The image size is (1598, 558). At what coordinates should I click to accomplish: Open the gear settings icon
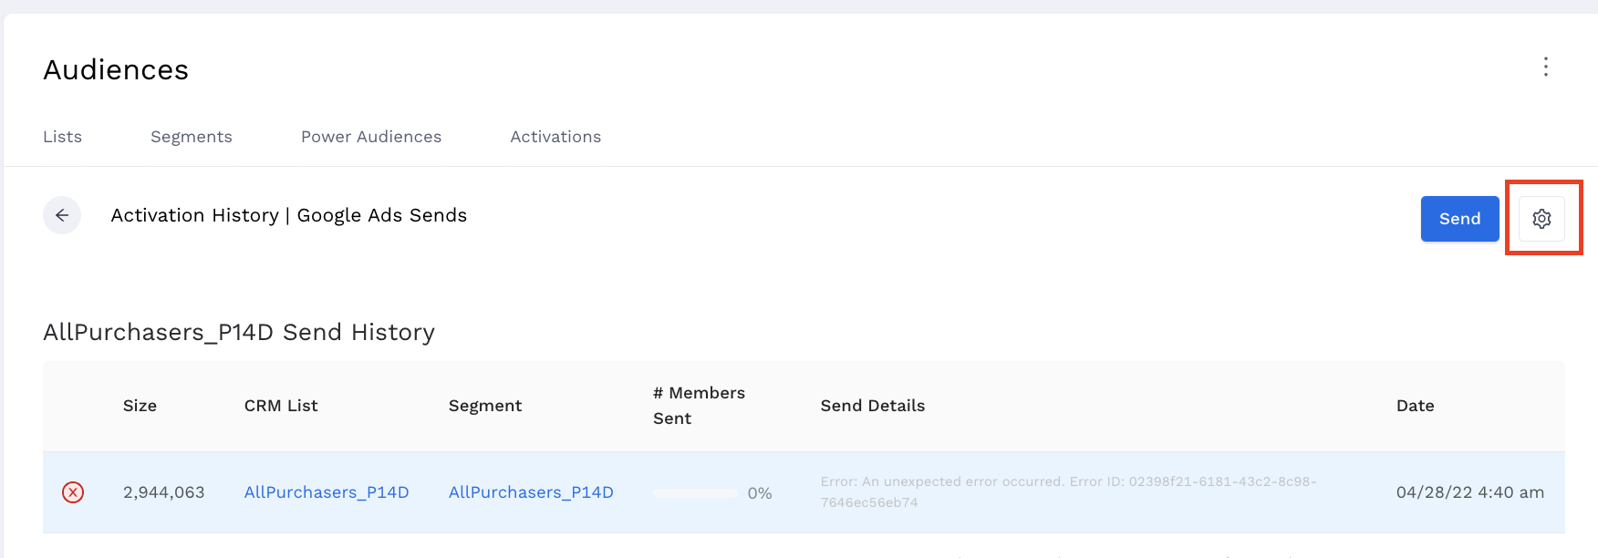click(1541, 219)
